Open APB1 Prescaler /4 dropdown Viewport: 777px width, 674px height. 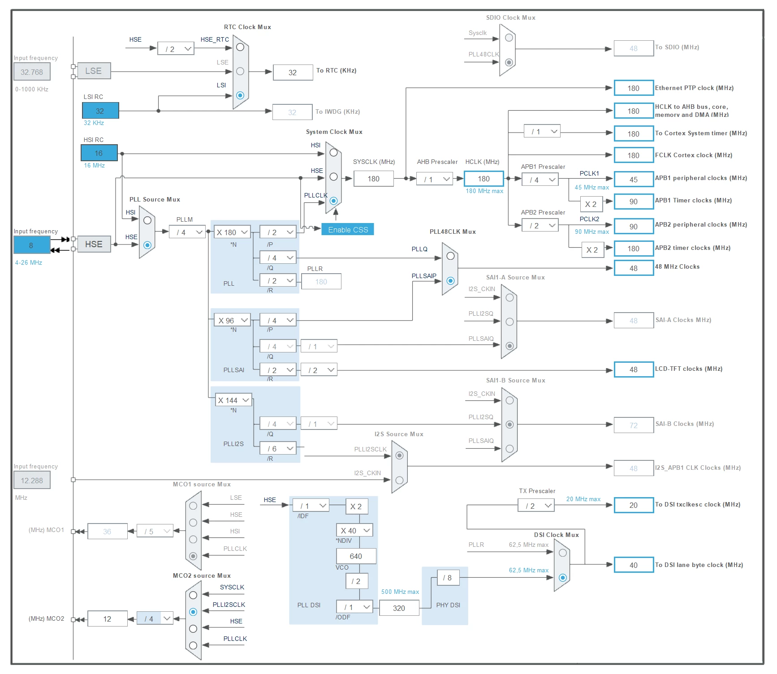click(540, 180)
